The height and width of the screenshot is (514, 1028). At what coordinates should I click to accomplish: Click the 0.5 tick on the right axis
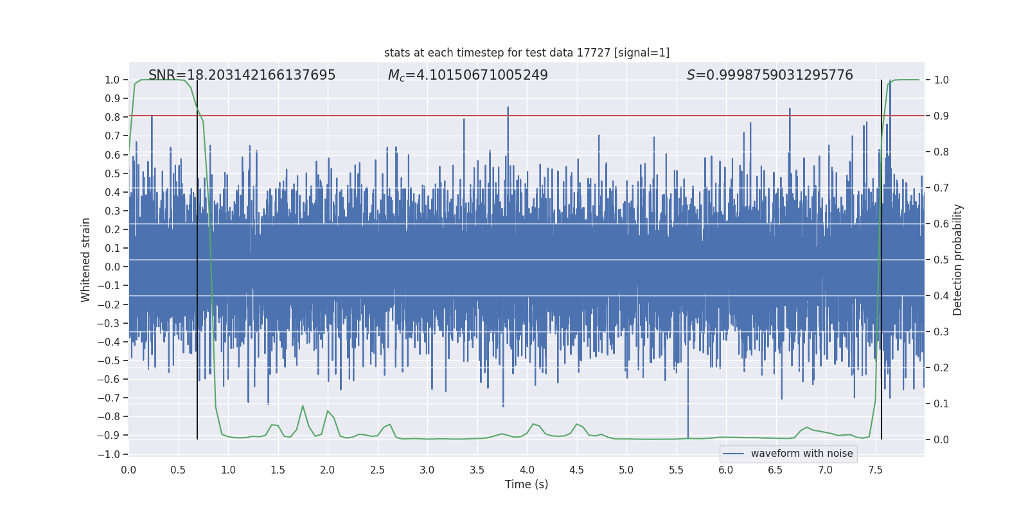(941, 260)
